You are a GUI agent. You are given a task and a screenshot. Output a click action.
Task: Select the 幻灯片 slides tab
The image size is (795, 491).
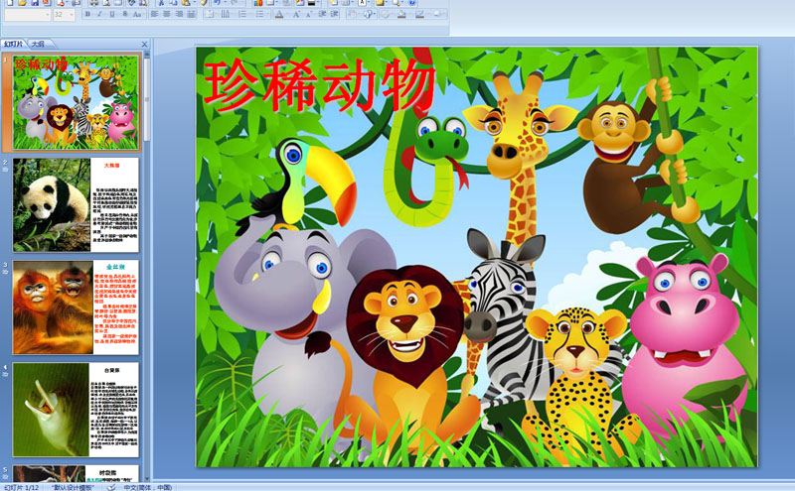point(14,44)
